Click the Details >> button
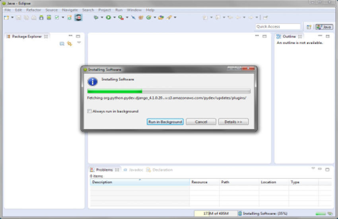This screenshot has width=338, height=219. point(233,122)
